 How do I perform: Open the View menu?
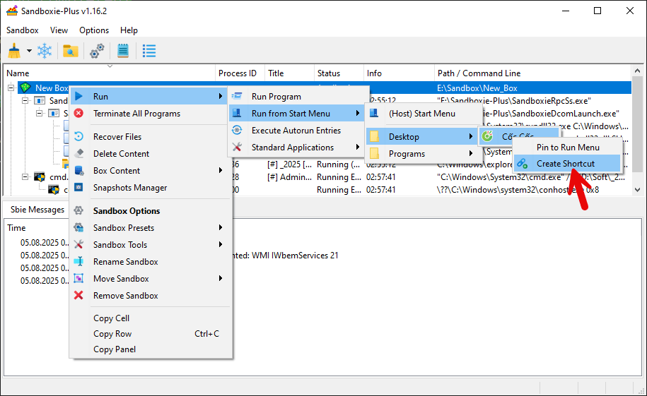[x=59, y=30]
